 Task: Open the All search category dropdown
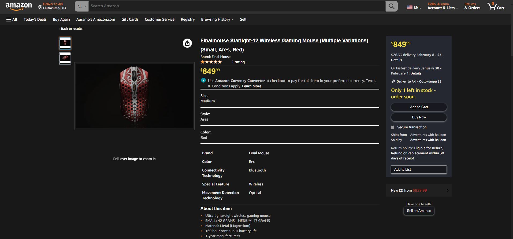pos(82,6)
